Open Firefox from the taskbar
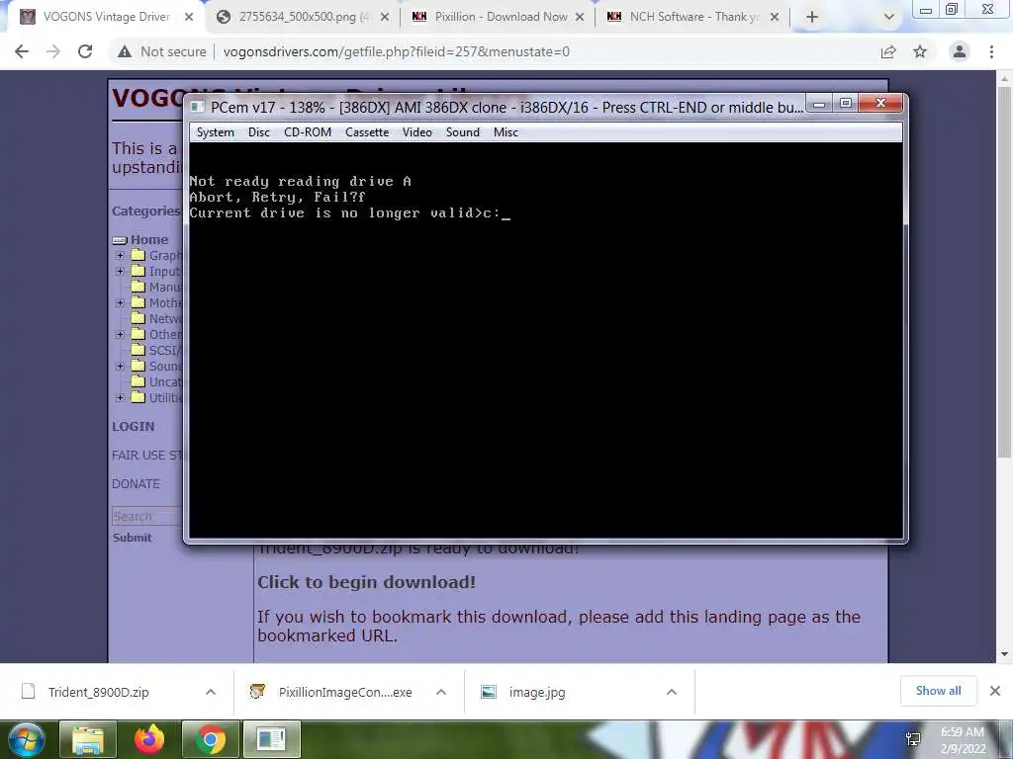 pos(149,739)
